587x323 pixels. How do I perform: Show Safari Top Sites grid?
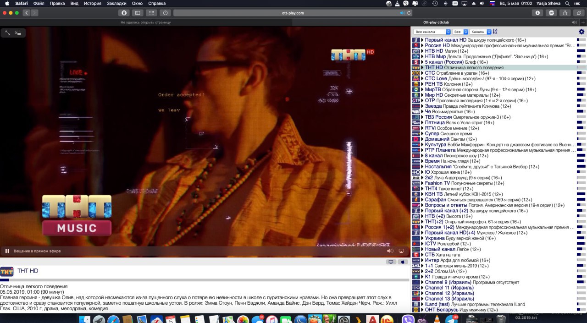pos(151,13)
